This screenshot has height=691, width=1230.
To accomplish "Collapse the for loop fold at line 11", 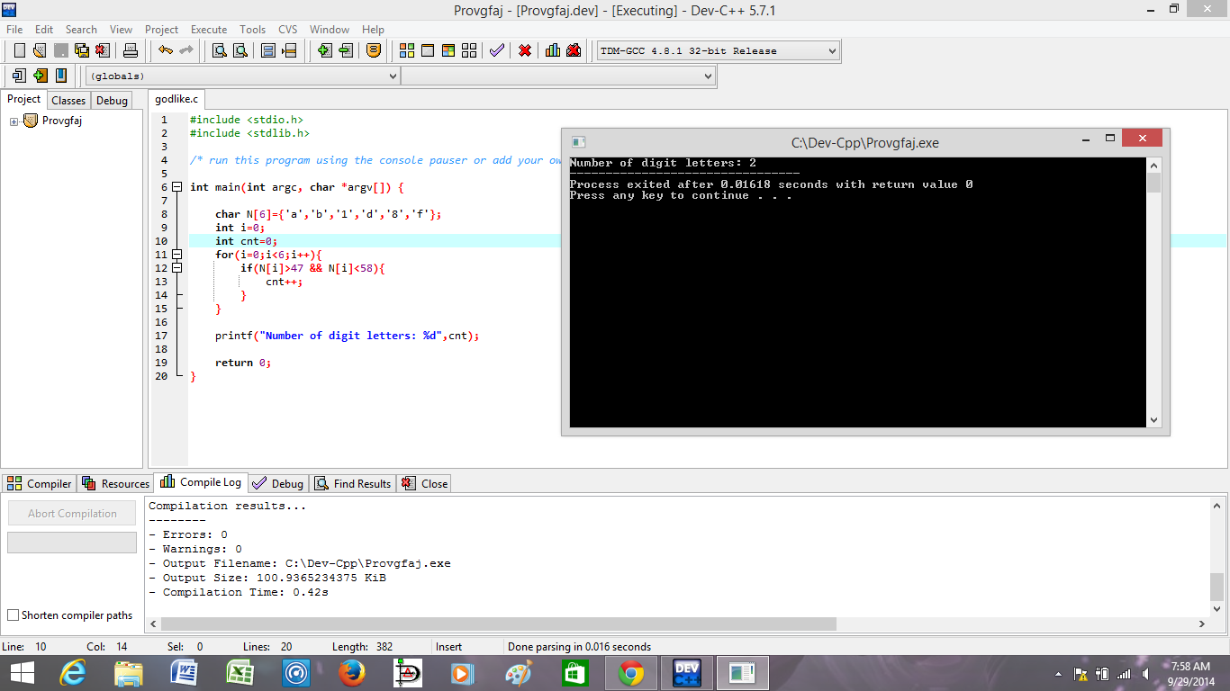I will pyautogui.click(x=176, y=255).
